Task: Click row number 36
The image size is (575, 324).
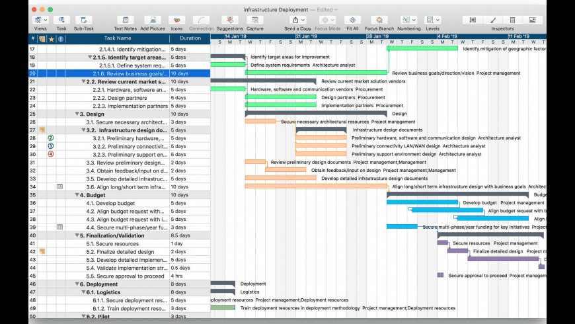Action: click(32, 203)
